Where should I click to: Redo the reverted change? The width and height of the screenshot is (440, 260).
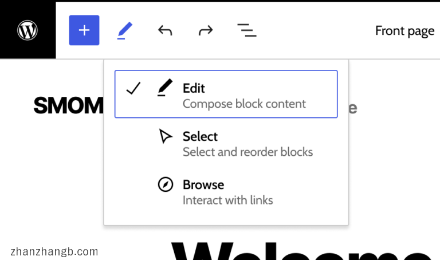(x=205, y=30)
